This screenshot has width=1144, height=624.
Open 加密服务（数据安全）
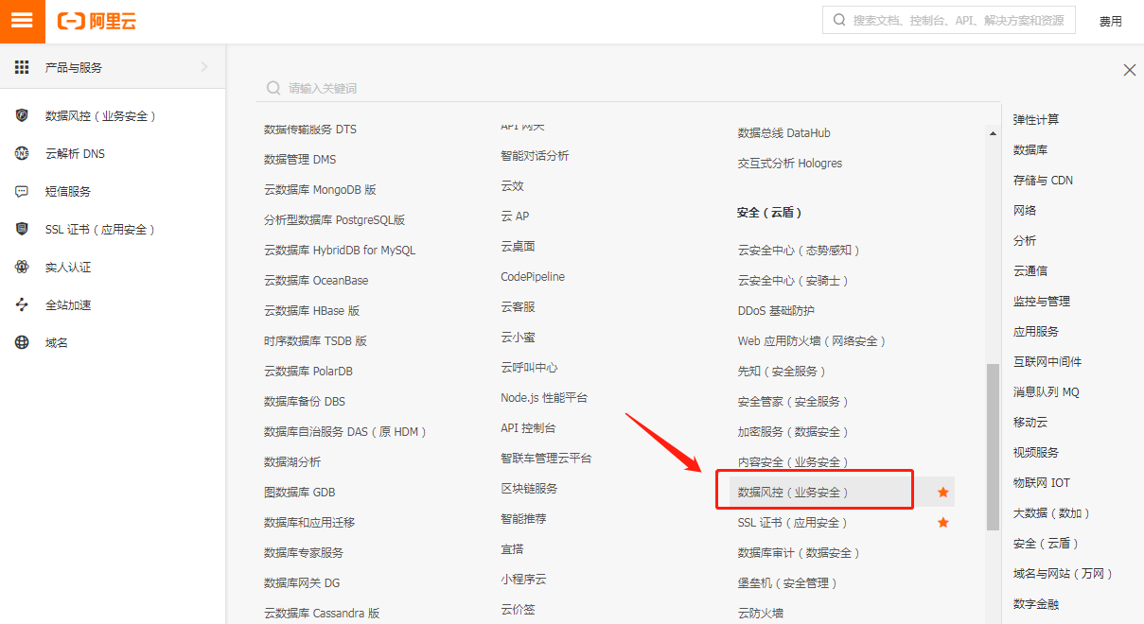(794, 431)
